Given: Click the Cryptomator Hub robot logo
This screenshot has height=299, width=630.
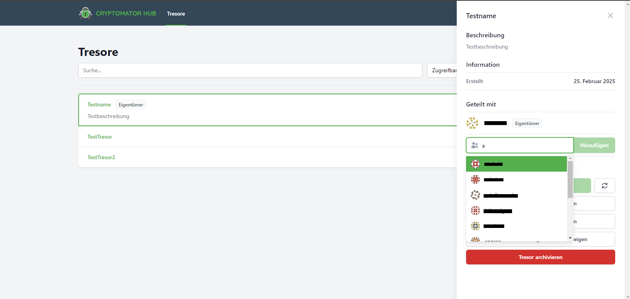Looking at the screenshot, I should [x=85, y=13].
